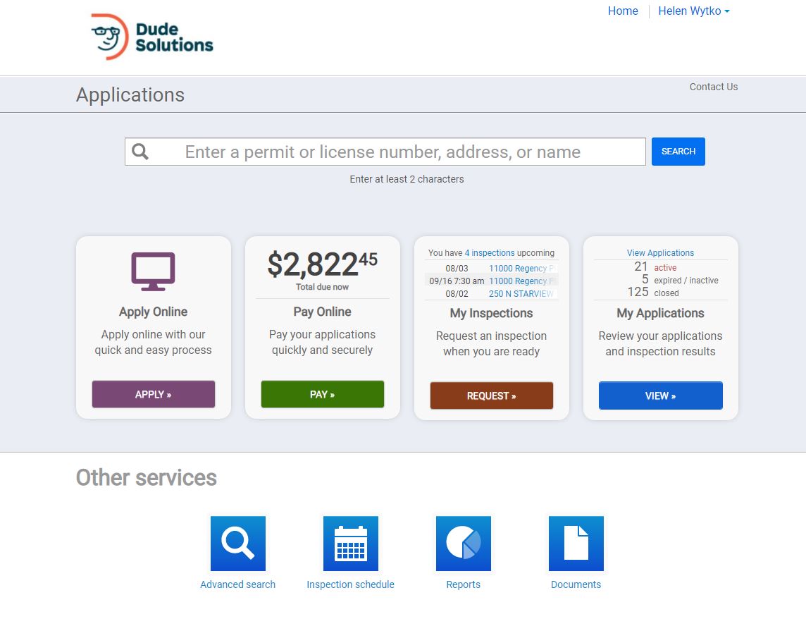Click VIEW under My Applications

coord(660,396)
